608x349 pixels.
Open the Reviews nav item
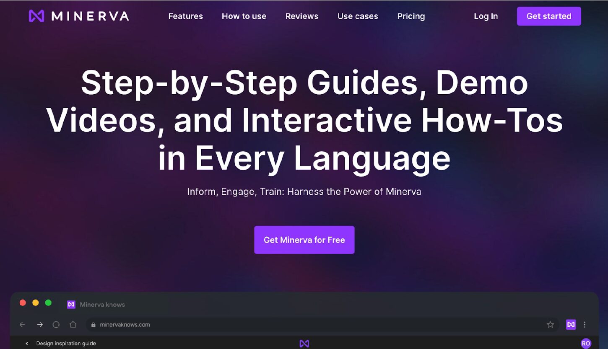coord(301,16)
